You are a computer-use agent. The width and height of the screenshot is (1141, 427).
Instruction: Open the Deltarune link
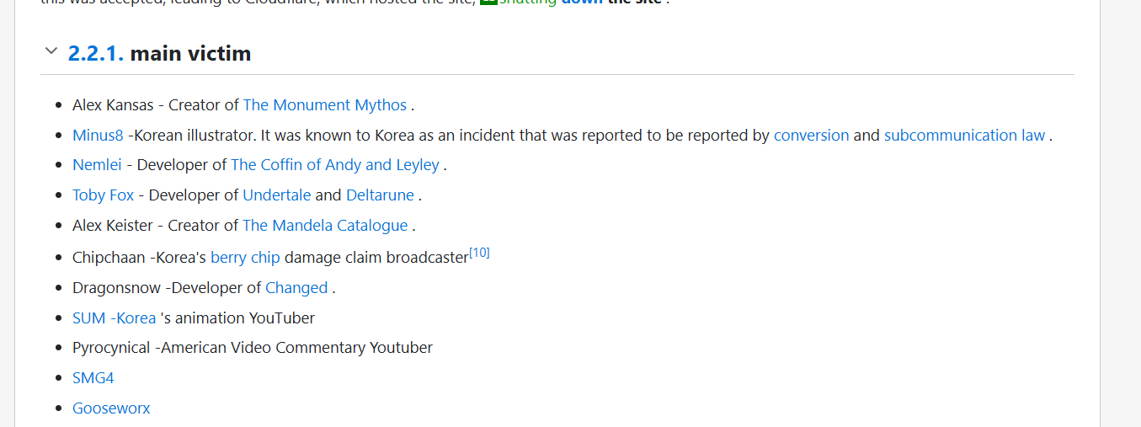point(380,195)
